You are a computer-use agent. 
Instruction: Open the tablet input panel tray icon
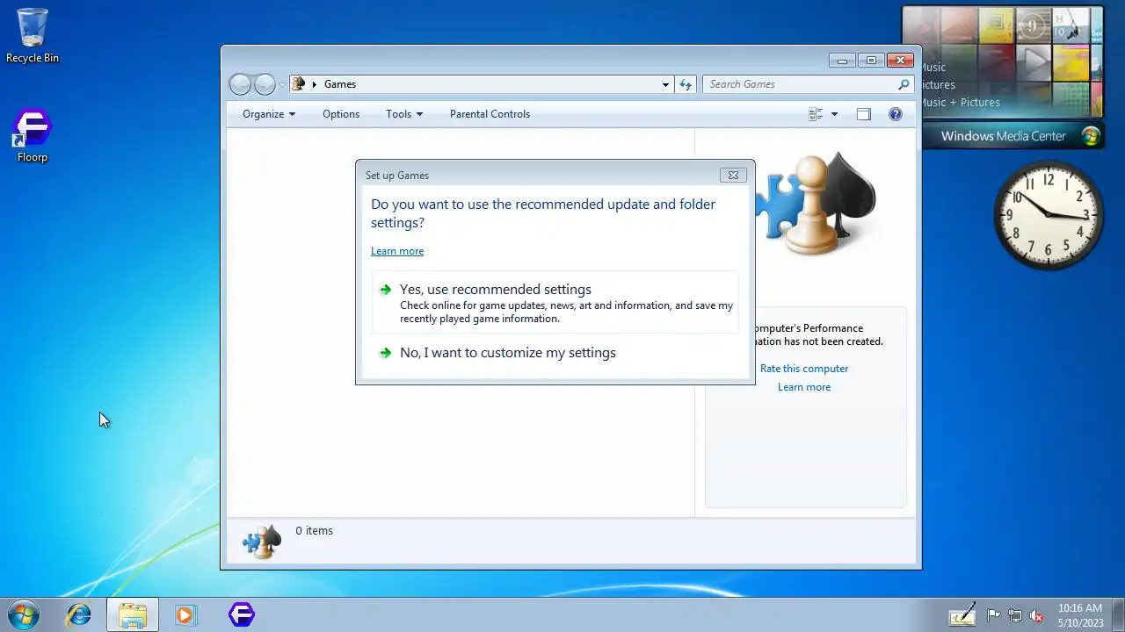(x=962, y=614)
